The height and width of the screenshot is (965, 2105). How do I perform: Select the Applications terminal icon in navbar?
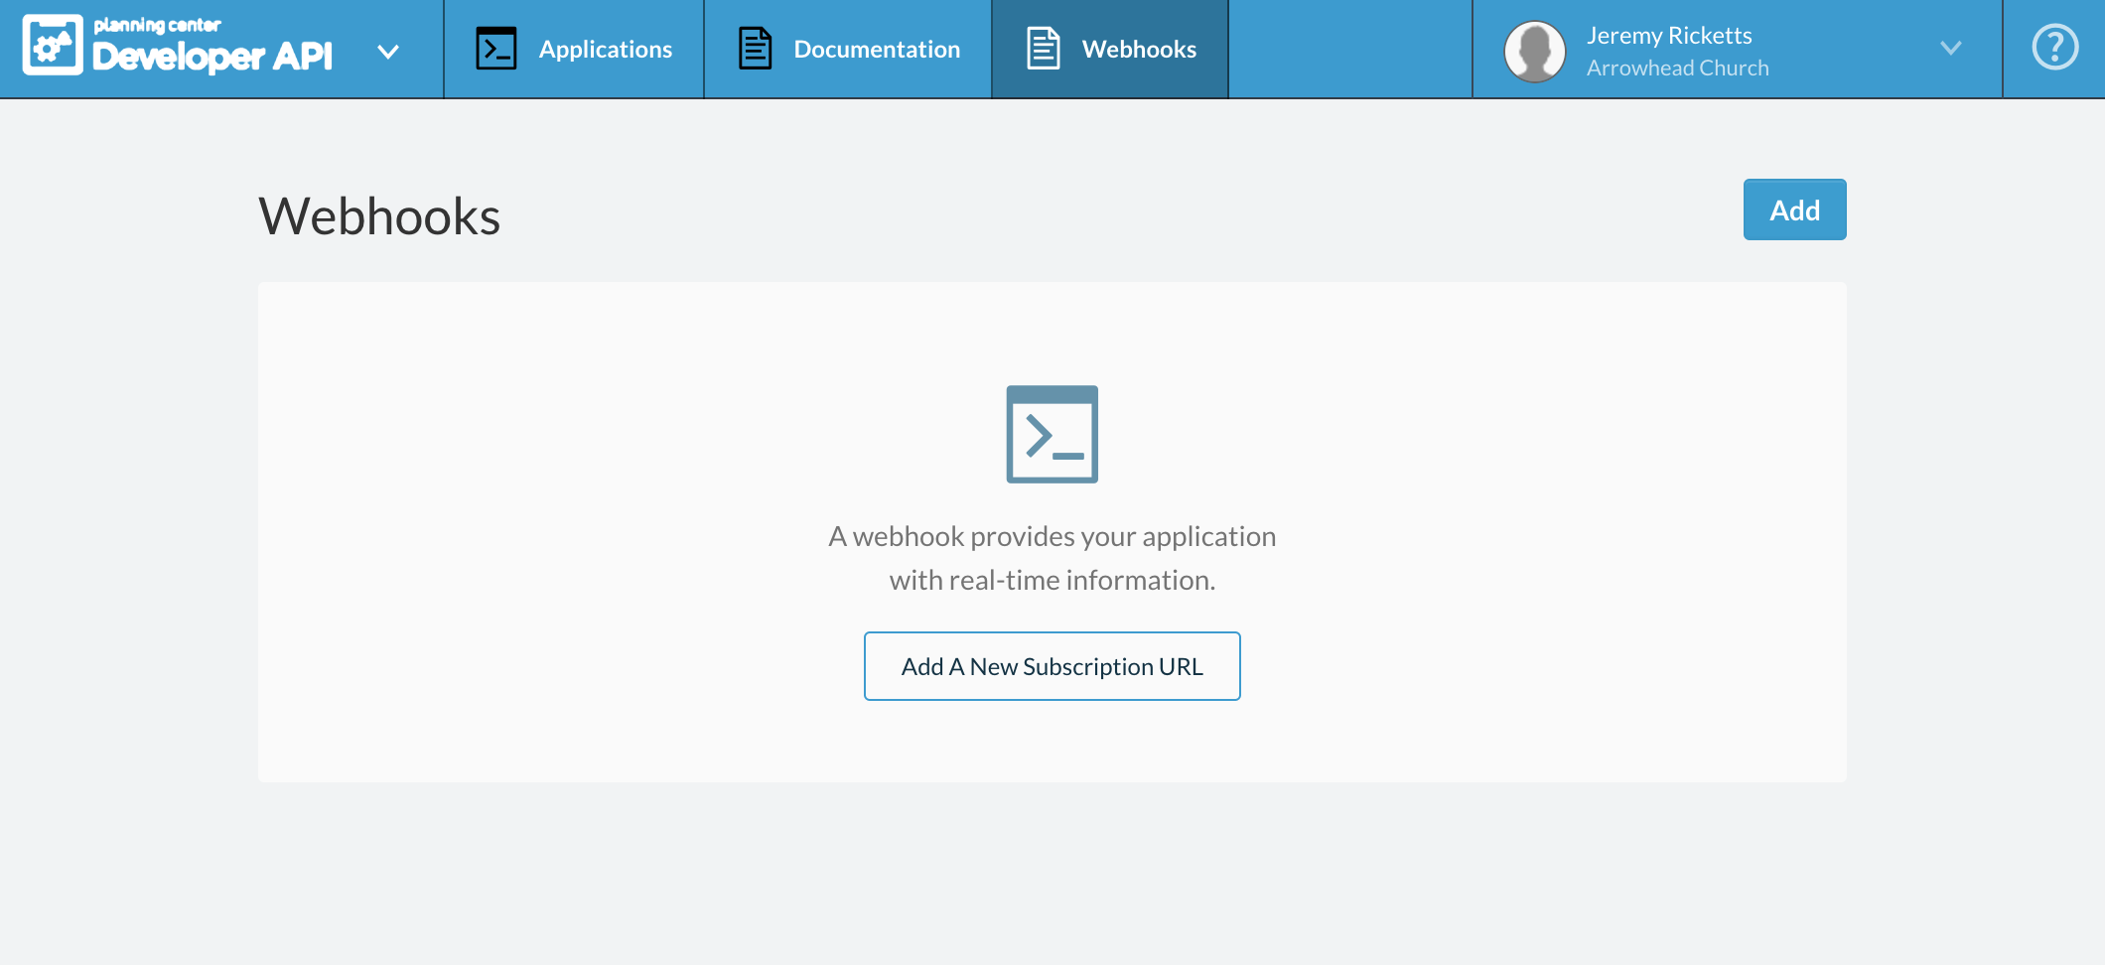[497, 47]
